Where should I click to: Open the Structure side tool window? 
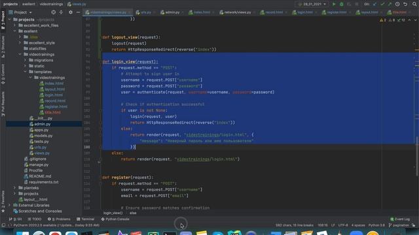pyautogui.click(x=3, y=47)
